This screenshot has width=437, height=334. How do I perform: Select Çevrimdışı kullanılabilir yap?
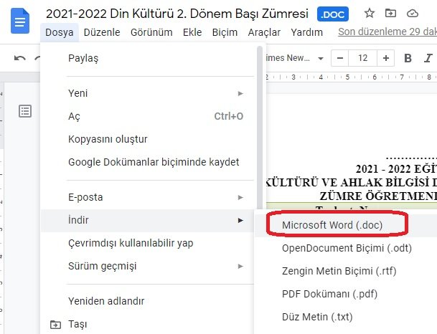147,243
